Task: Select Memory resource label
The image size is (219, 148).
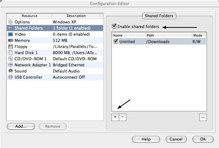Action: click(22, 41)
